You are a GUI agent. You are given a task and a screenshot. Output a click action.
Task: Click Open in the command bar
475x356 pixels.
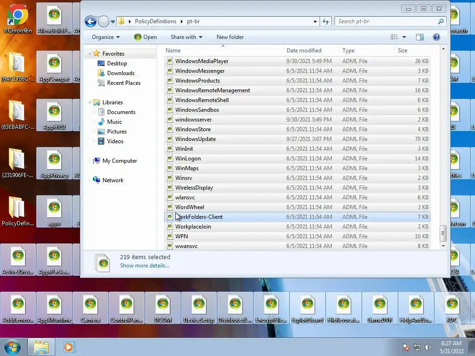[x=145, y=37]
